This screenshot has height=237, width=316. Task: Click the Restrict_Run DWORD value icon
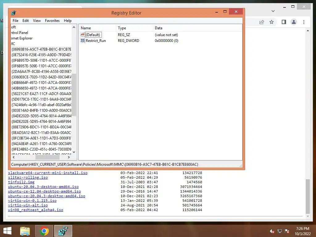[x=83, y=40]
